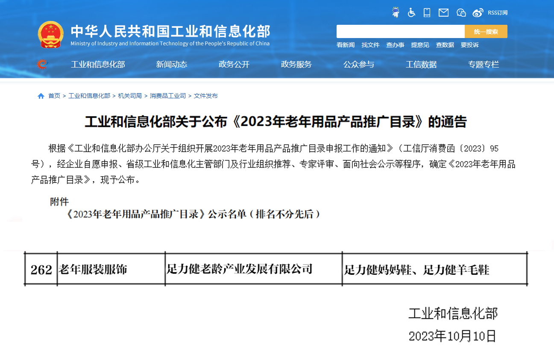
Task: Click the red swirl icon beside the navigation menu
Action: 42,65
